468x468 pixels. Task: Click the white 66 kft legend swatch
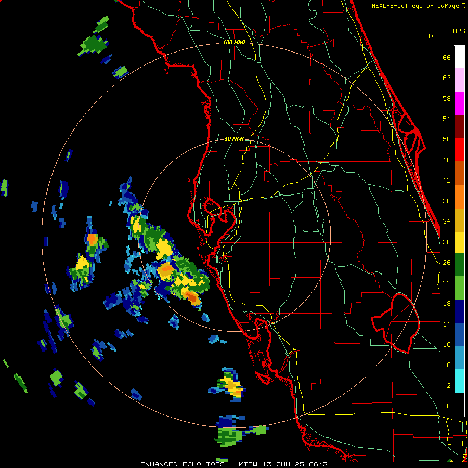click(459, 57)
